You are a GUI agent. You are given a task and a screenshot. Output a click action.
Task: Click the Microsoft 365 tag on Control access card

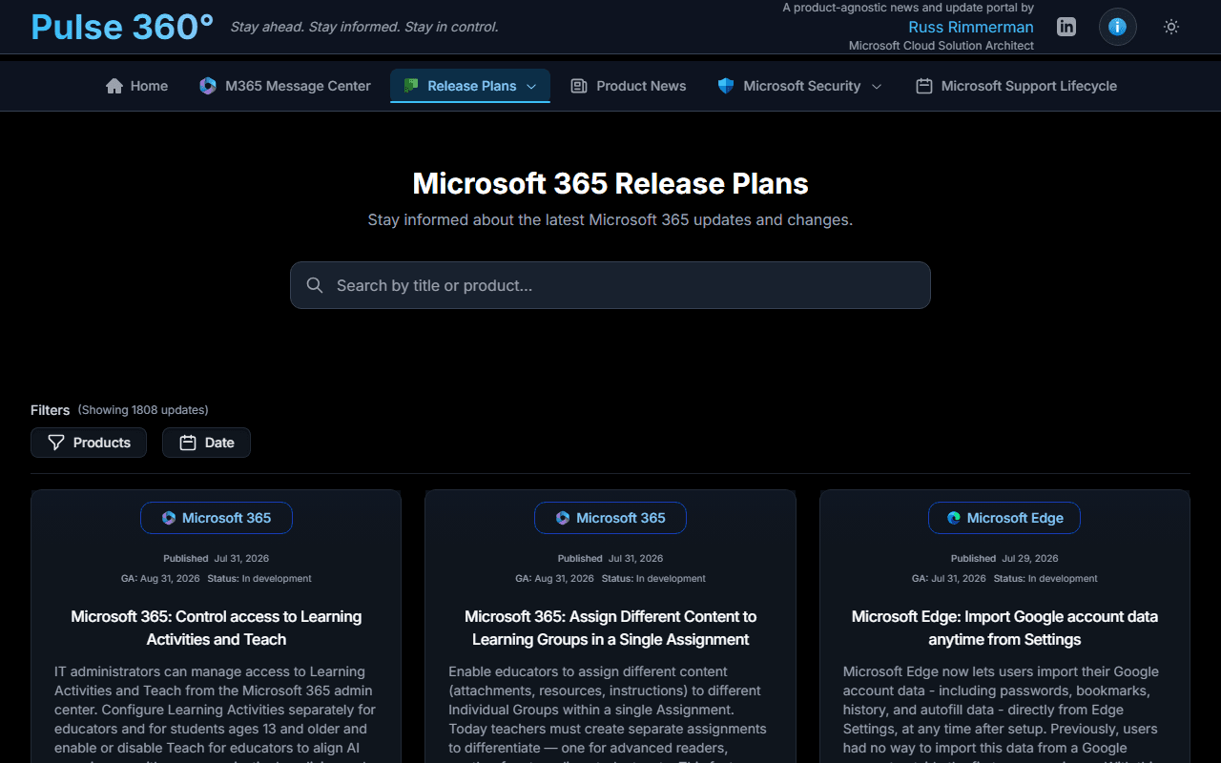tap(217, 518)
